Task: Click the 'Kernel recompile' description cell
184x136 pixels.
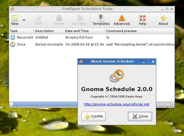Action: (x=49, y=44)
